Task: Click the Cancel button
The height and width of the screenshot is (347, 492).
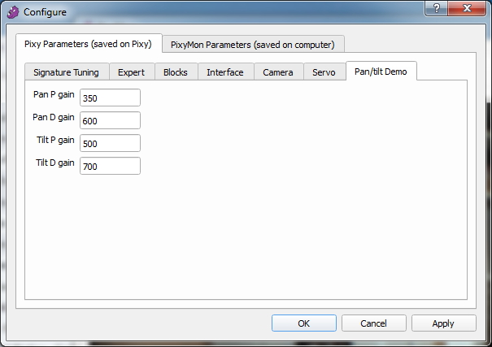Action: coord(373,323)
